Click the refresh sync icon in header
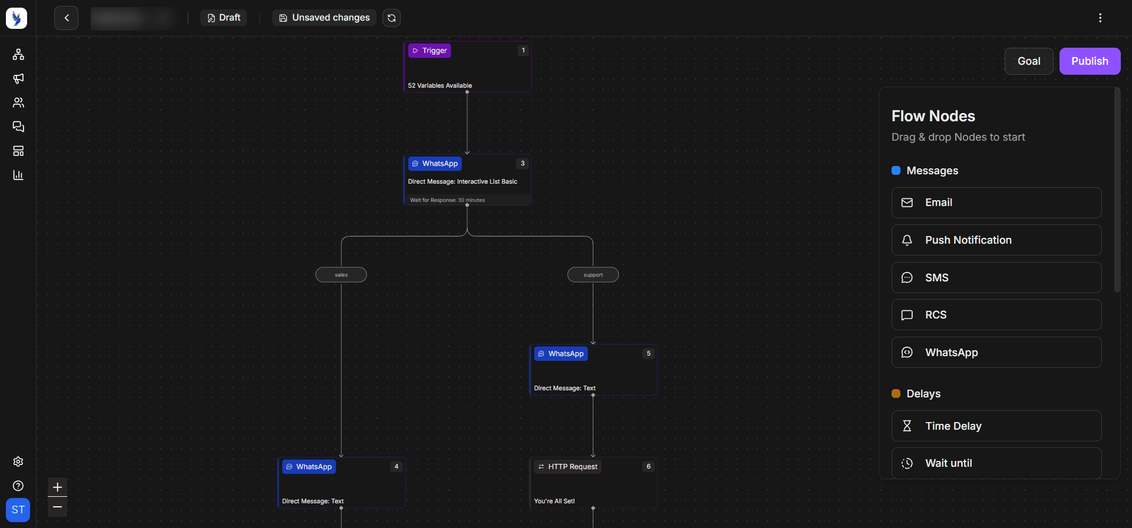 391,18
